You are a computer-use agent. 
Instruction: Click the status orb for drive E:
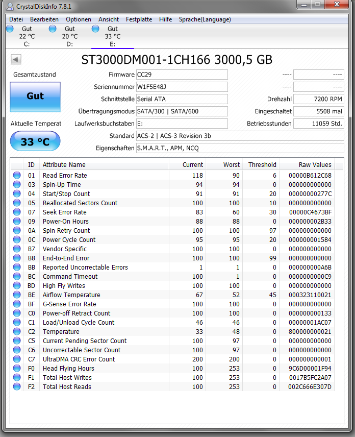[95, 29]
